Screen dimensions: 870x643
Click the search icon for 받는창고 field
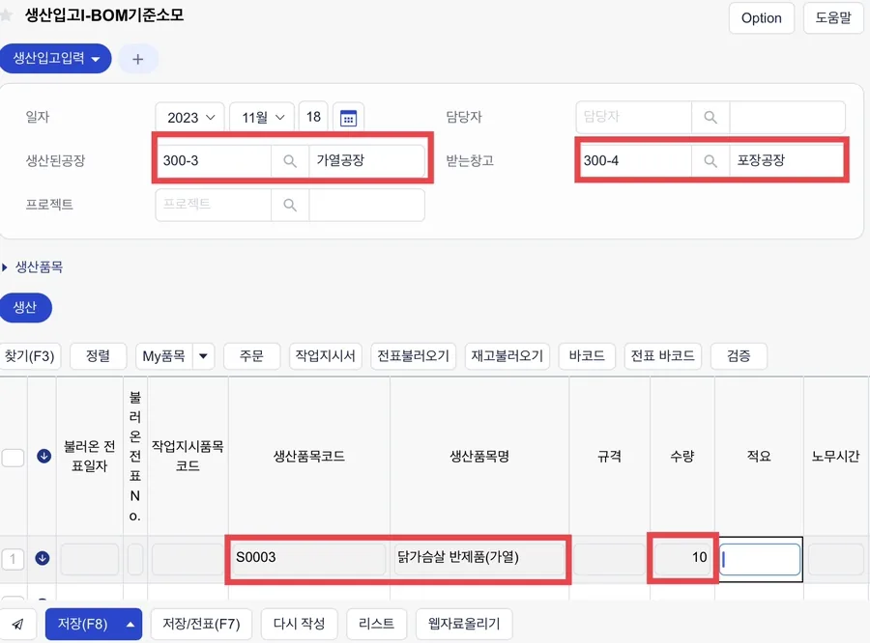pos(710,160)
